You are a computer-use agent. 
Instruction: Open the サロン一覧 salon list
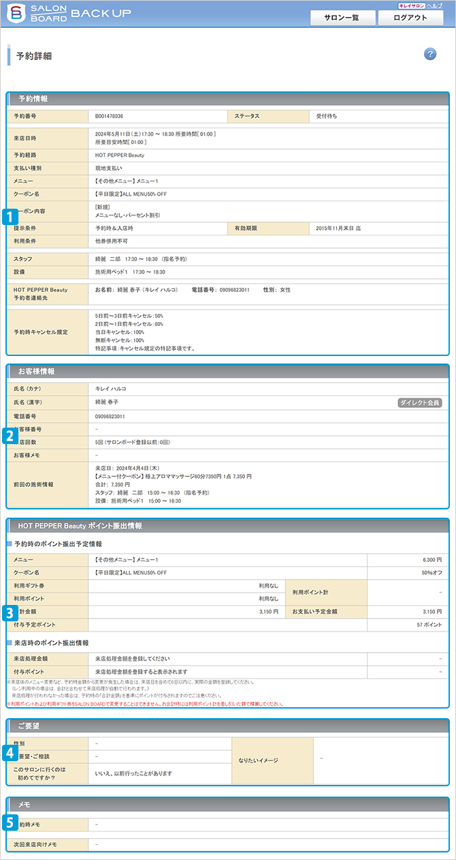[x=341, y=18]
